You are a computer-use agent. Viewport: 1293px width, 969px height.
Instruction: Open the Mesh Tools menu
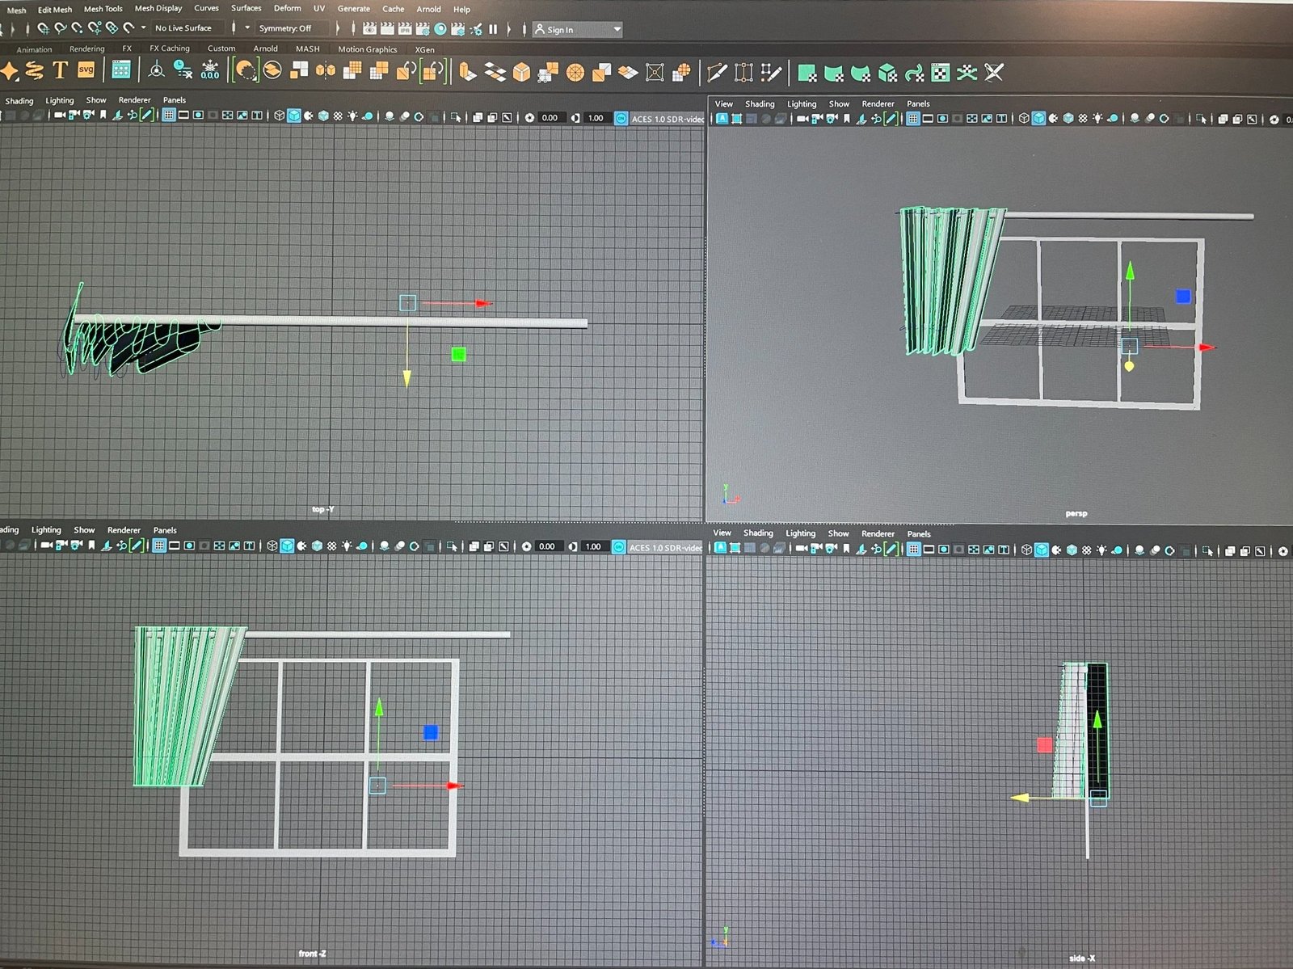(x=103, y=9)
